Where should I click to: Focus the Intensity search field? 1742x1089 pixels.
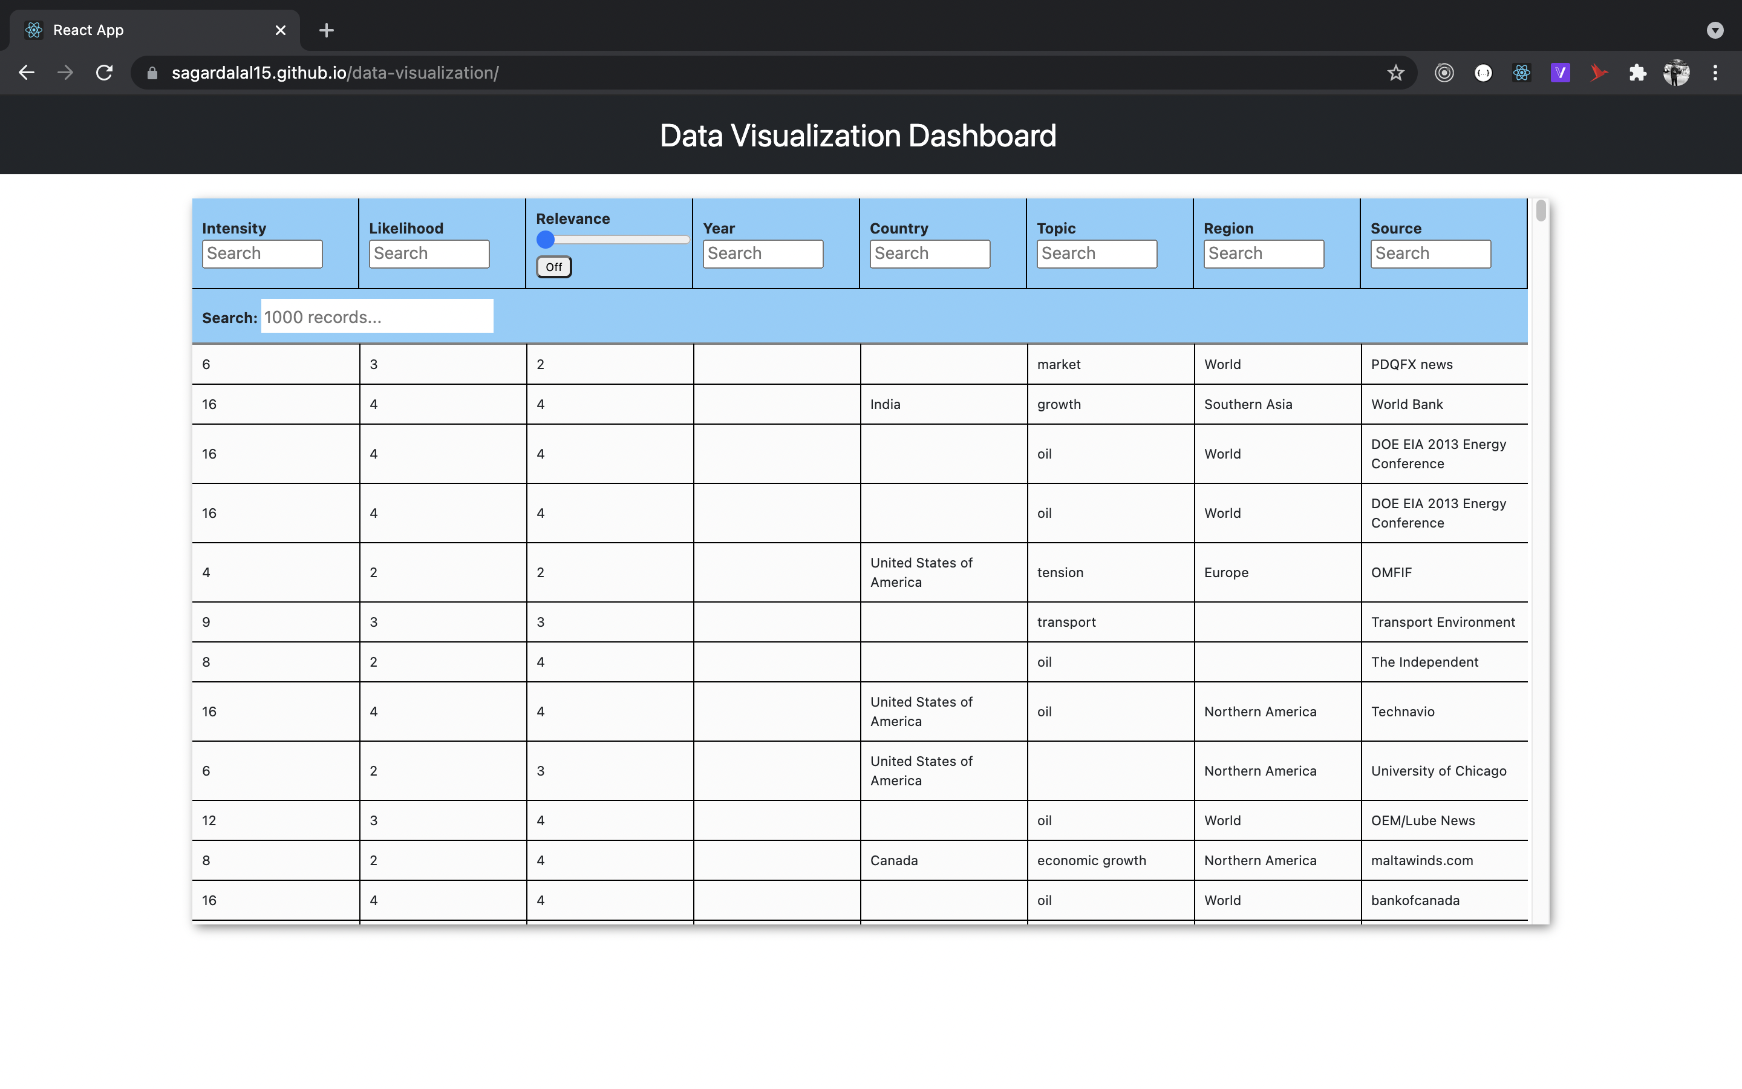(262, 253)
